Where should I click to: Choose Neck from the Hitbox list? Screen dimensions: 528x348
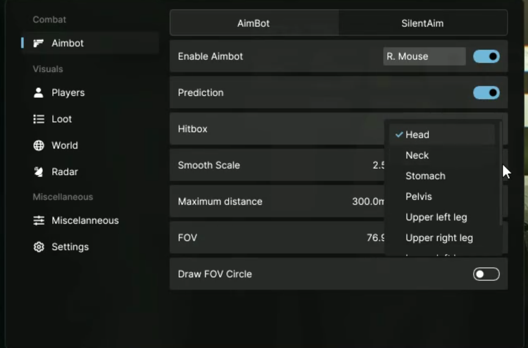coord(417,155)
